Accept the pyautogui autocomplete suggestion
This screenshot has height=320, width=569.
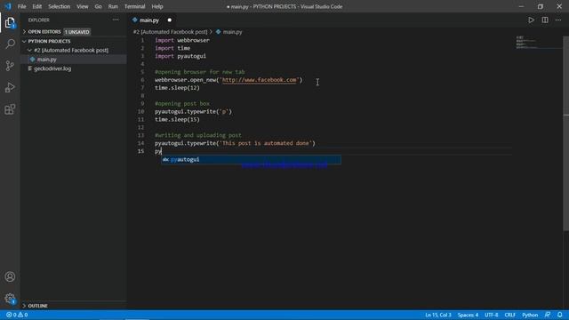251,160
